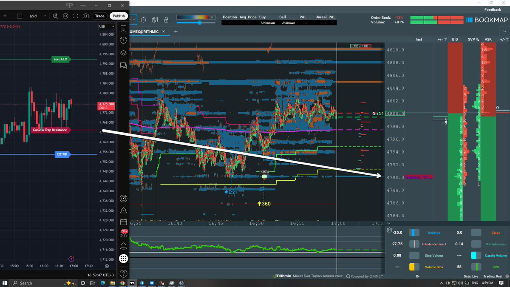Take a chart snapshot with camera icon

pos(86,16)
